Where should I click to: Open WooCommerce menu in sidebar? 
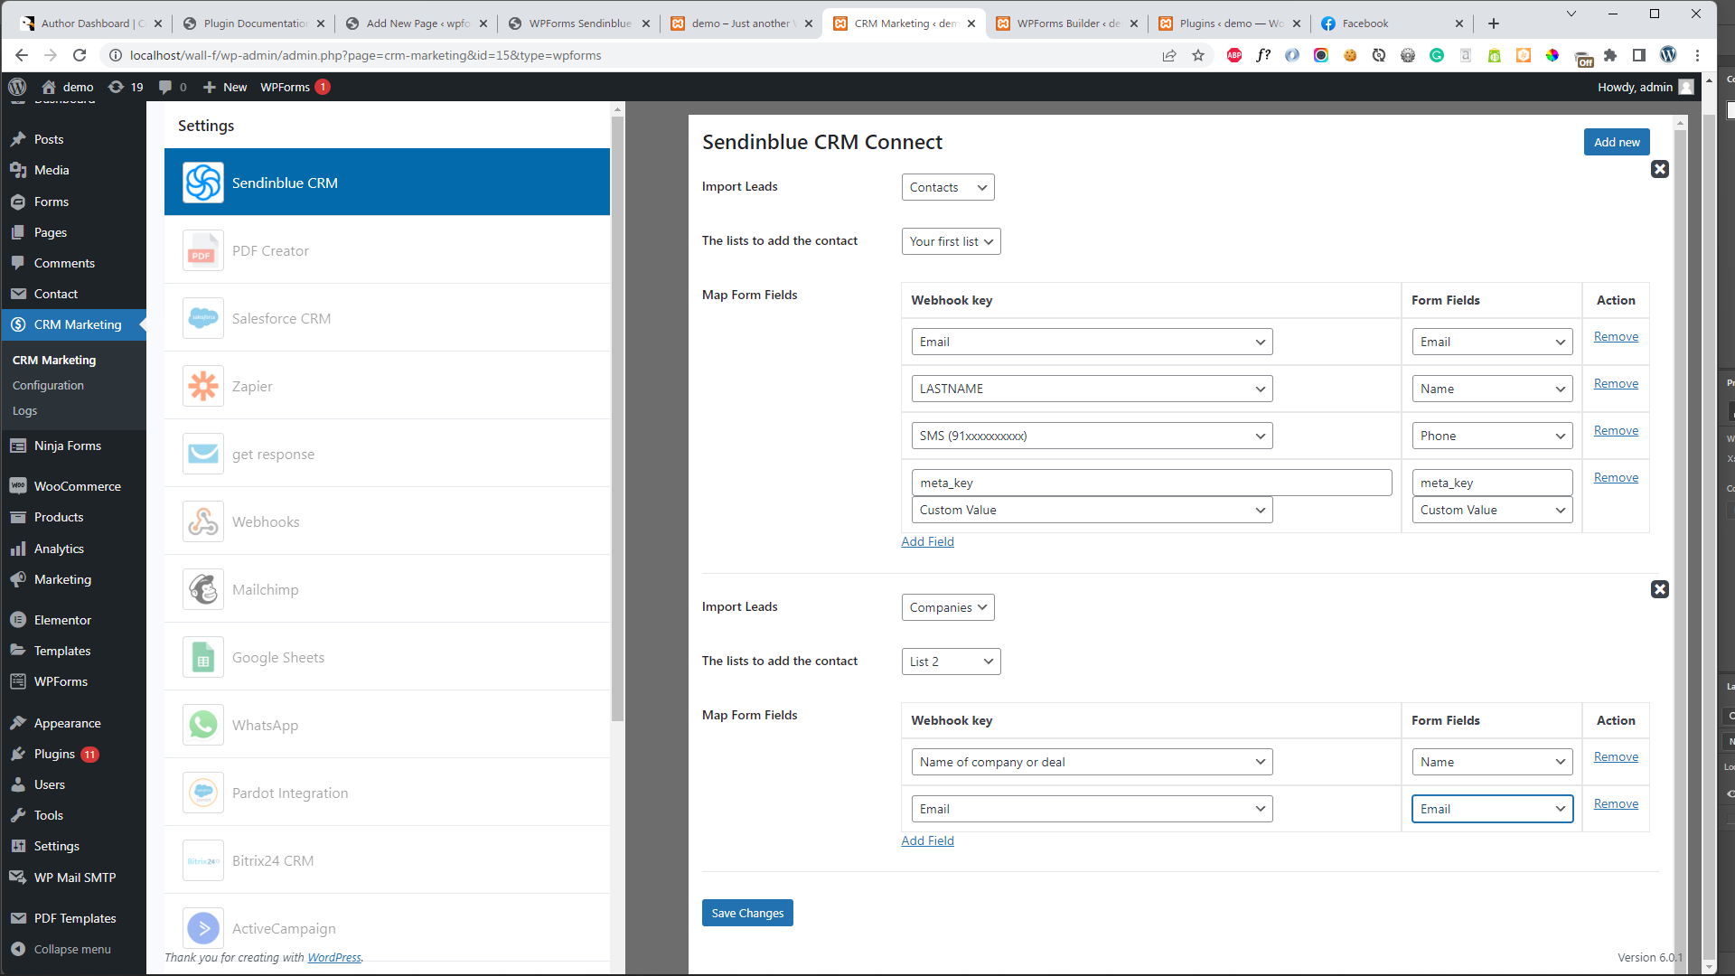click(x=77, y=486)
